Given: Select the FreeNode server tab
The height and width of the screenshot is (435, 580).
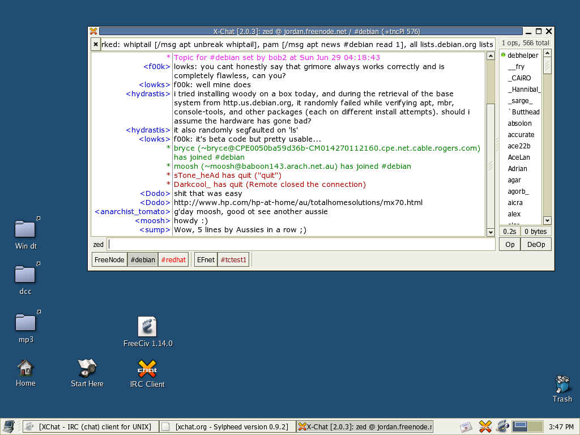Looking at the screenshot, I should [x=110, y=260].
